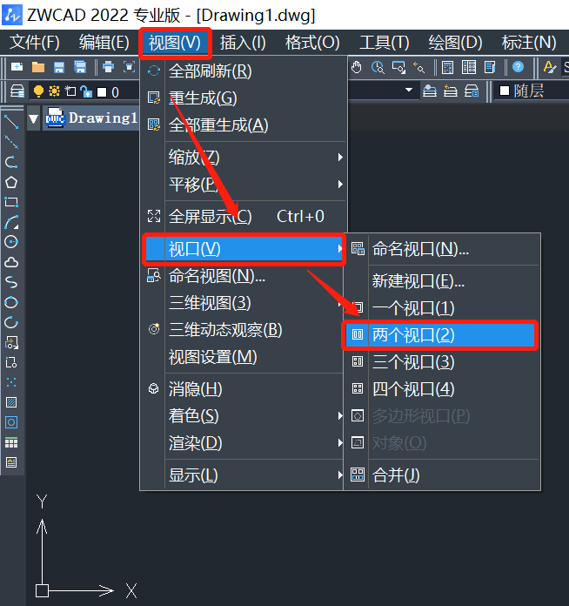Image resolution: width=569 pixels, height=606 pixels.
Task: Select the Table tool
Action: pos(11,442)
